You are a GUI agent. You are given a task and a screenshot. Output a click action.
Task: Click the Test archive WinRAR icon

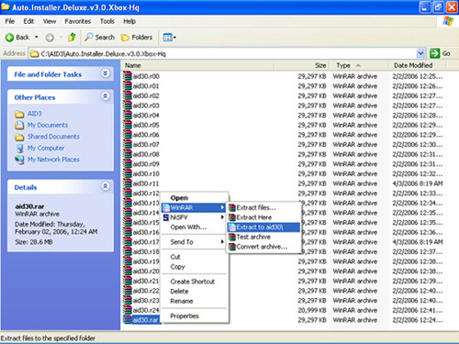coord(232,237)
